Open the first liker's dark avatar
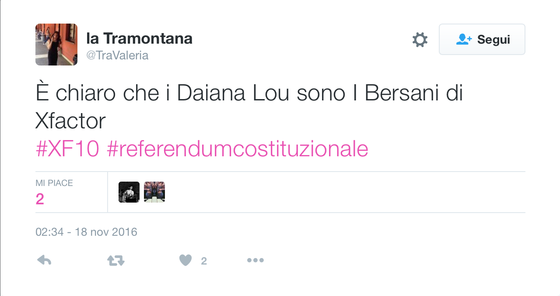Viewport: 560px width, 296px height. click(x=129, y=192)
